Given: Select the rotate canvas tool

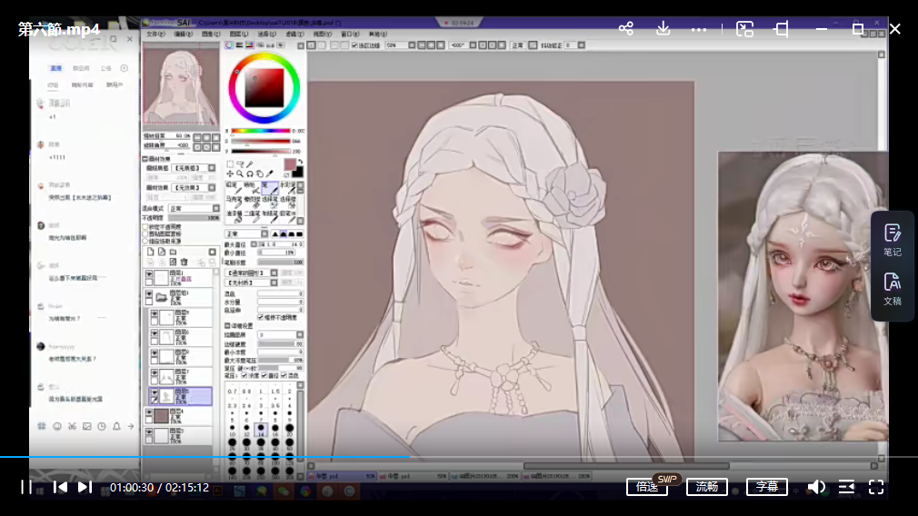Looking at the screenshot, I should click(x=250, y=174).
